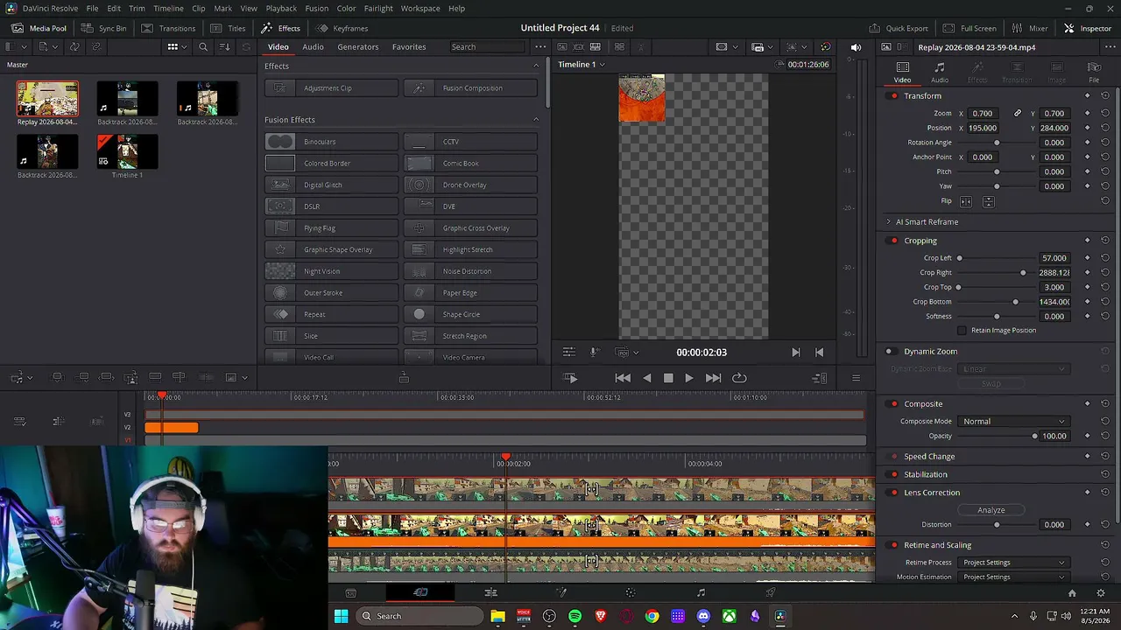The height and width of the screenshot is (630, 1121).
Task: Play the timeline in reverse
Action: [x=647, y=378]
